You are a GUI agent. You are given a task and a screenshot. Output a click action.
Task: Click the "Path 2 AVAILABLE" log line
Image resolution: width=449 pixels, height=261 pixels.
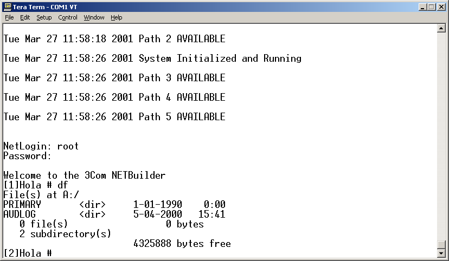(114, 39)
